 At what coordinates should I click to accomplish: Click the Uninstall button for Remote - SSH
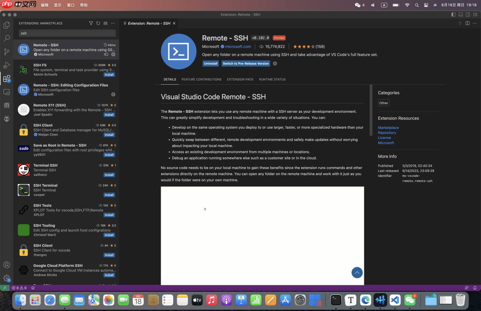[210, 63]
